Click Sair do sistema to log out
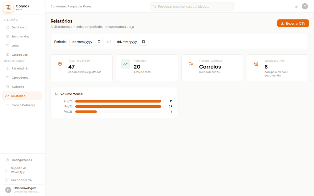The width and height of the screenshot is (314, 196). pos(21,180)
